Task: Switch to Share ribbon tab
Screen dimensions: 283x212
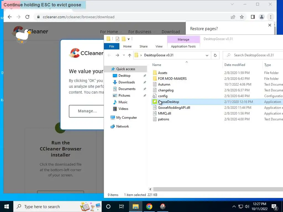Action: (x=143, y=46)
